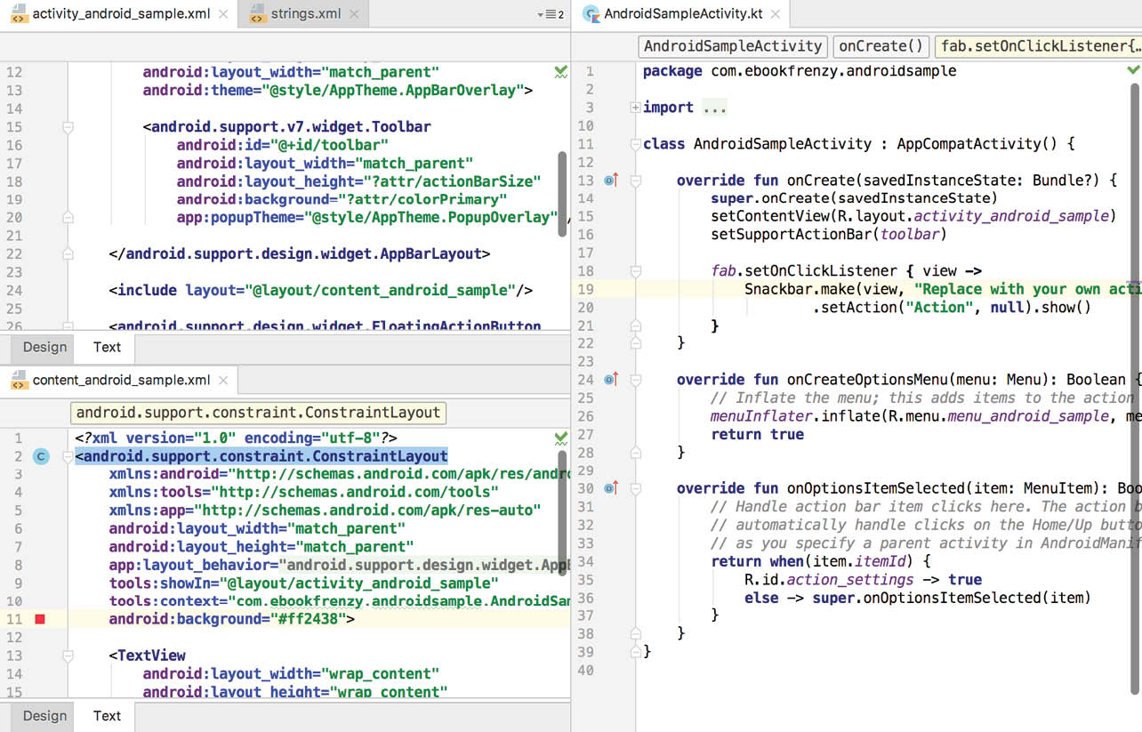1142x732 pixels.
Task: Close the AndroidSampleActivity.kt tab
Action: pyautogui.click(x=776, y=14)
